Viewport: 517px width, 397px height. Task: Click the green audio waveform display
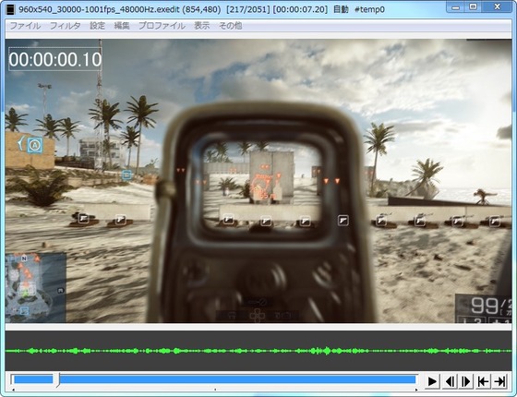258,351
